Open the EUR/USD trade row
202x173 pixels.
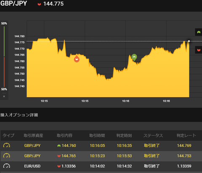[x=101, y=166]
